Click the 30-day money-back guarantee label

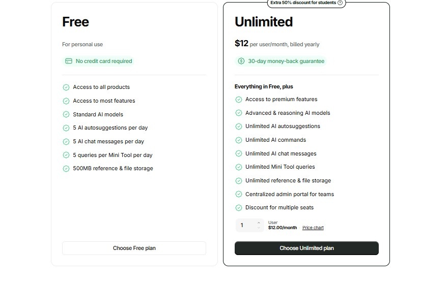(286, 61)
